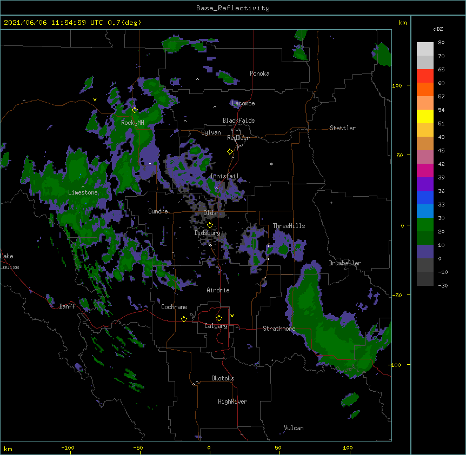The image size is (466, 455).
Task: Click the Sylvan label
Action: [211, 132]
